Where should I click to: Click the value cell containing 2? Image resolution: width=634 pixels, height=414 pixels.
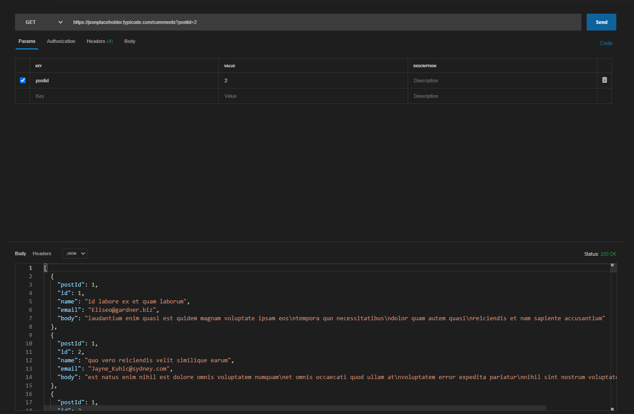click(313, 80)
